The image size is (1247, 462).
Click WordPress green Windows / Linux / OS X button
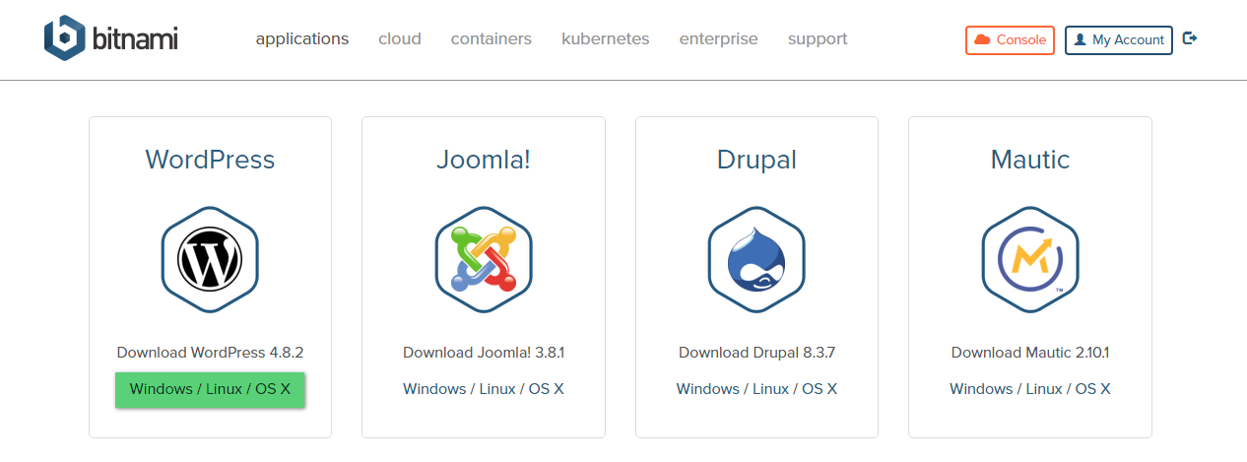pyautogui.click(x=210, y=389)
